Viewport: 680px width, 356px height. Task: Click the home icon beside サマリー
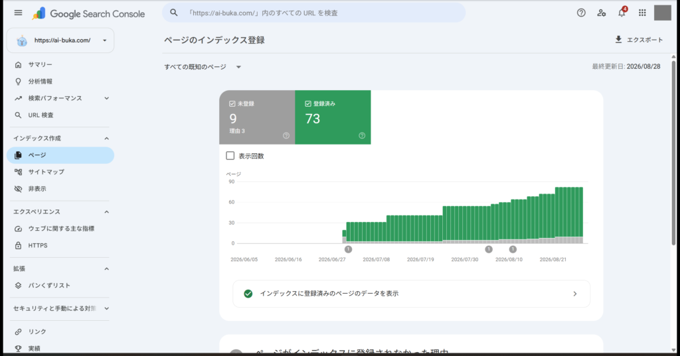tap(18, 64)
